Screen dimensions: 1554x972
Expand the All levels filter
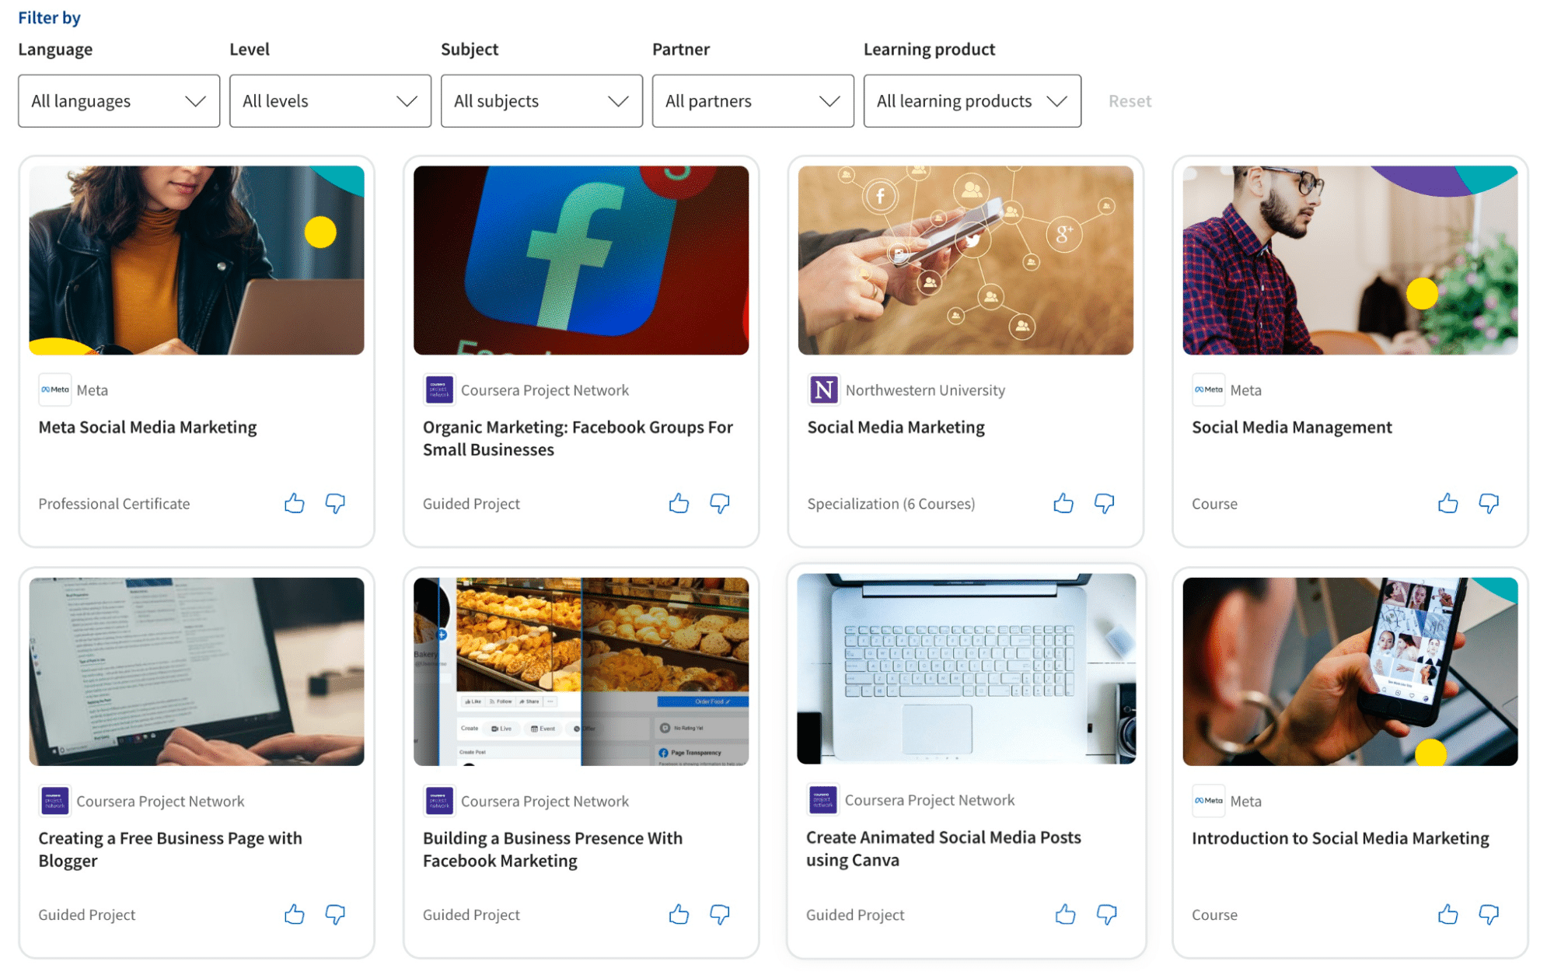pyautogui.click(x=330, y=100)
